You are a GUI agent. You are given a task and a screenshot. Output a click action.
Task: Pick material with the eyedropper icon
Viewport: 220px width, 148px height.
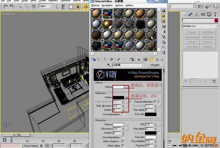(x=109, y=65)
